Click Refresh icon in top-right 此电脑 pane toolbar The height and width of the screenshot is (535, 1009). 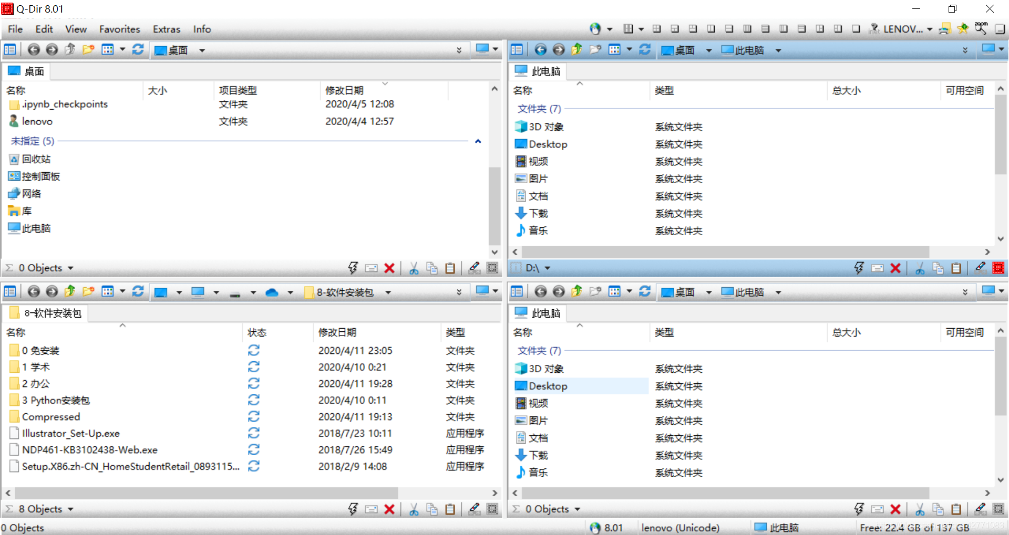(x=645, y=49)
